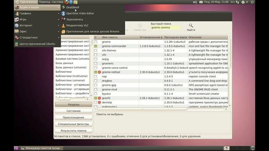Click the power session icon
Image resolution: width=269 pixels, height=151 pixels.
tap(252, 2)
